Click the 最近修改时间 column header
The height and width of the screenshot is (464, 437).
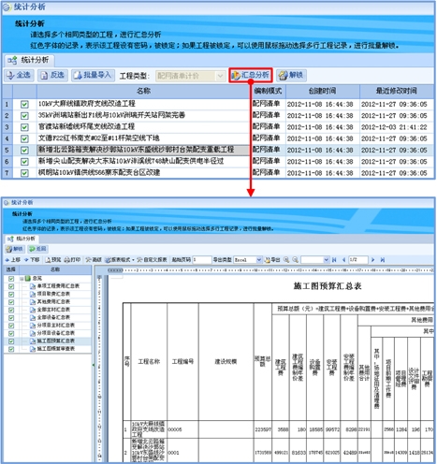[x=396, y=91]
